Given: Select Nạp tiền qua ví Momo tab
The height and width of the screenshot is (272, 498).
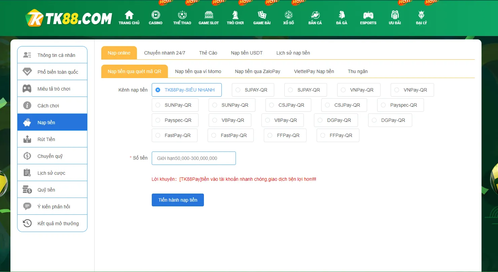Looking at the screenshot, I should tap(198, 71).
